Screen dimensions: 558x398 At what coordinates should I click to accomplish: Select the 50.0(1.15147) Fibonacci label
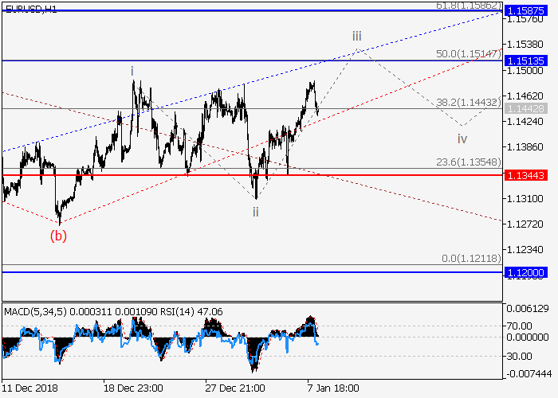(467, 54)
